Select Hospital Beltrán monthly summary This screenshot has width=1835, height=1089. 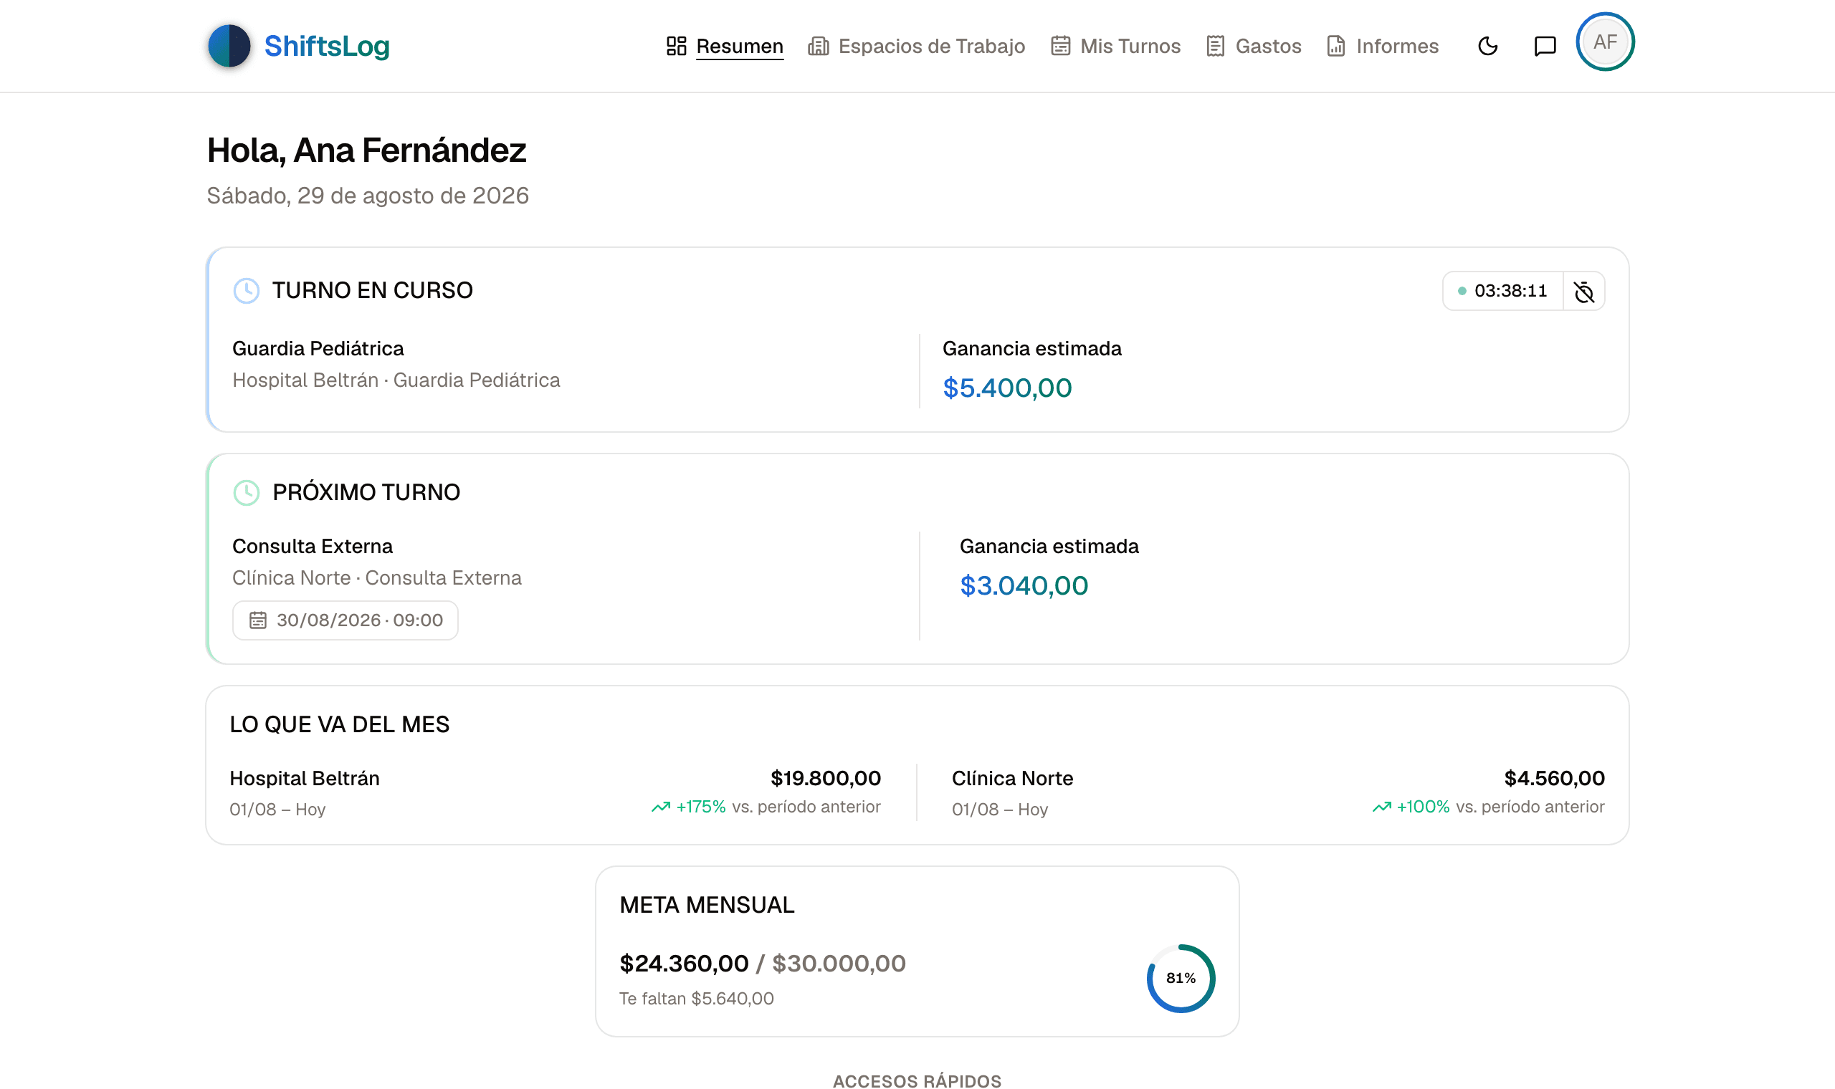555,792
